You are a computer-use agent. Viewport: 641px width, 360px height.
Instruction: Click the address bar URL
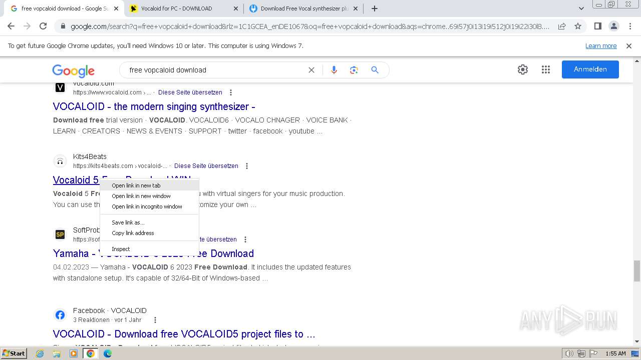[310, 26]
